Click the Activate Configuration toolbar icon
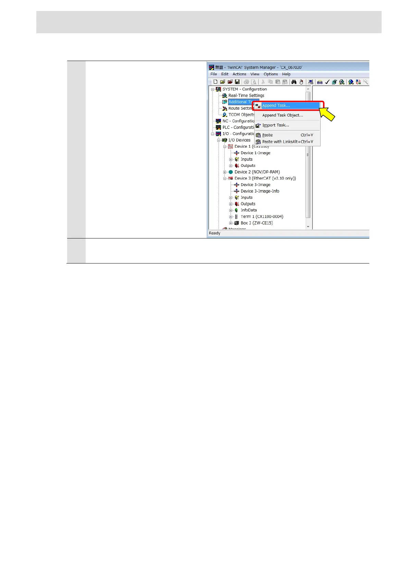Viewport: 408px width, 577px height. tap(334, 82)
